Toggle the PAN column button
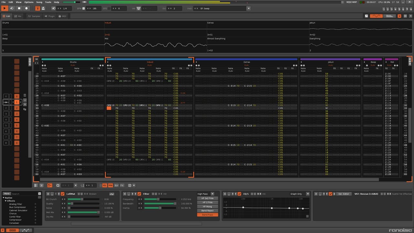This screenshot has width=414, height=233. pyautogui.click(x=110, y=185)
